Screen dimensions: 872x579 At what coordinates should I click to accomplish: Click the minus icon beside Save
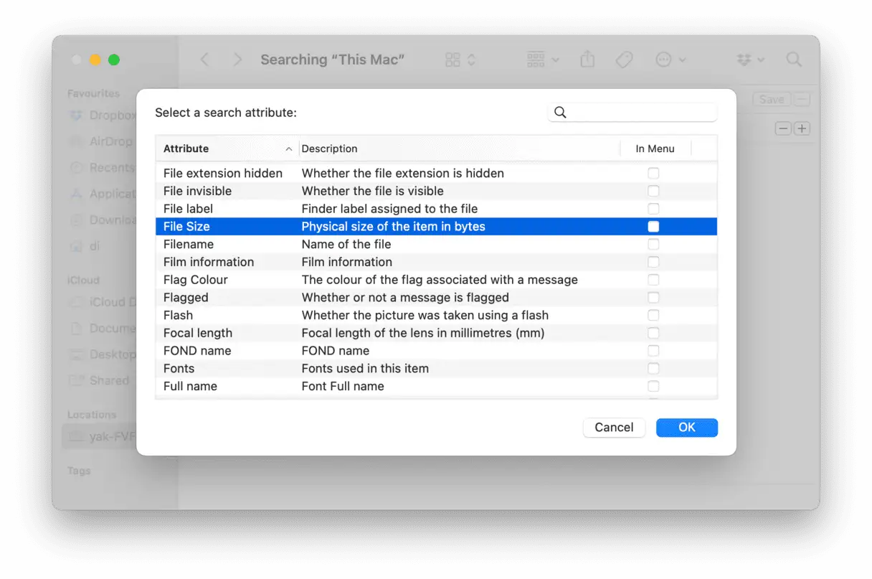pos(802,100)
